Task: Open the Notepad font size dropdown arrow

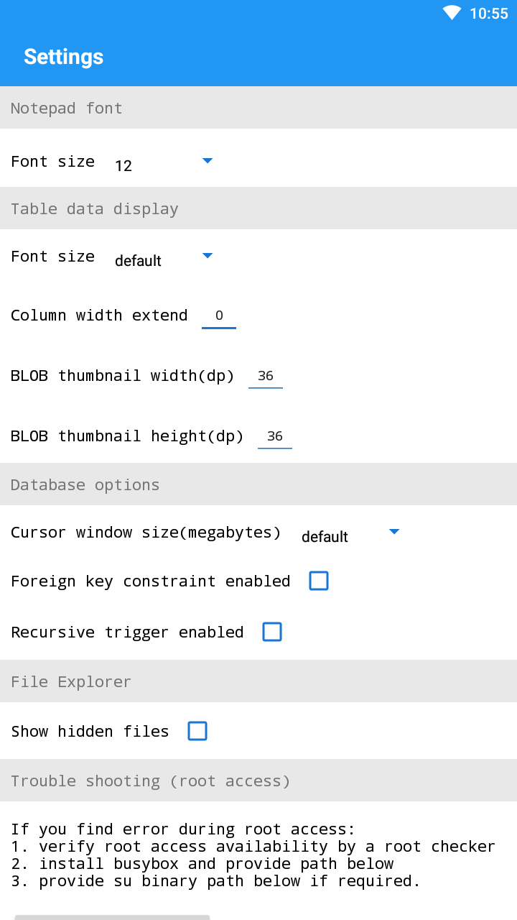Action: coord(208,161)
